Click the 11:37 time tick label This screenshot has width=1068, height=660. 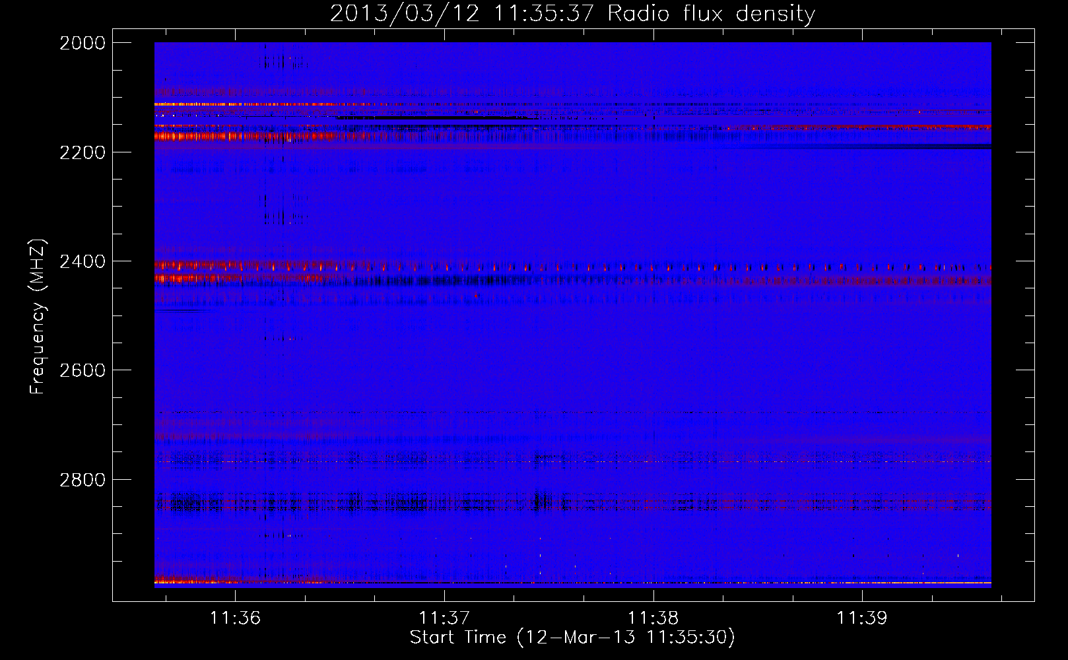444,618
